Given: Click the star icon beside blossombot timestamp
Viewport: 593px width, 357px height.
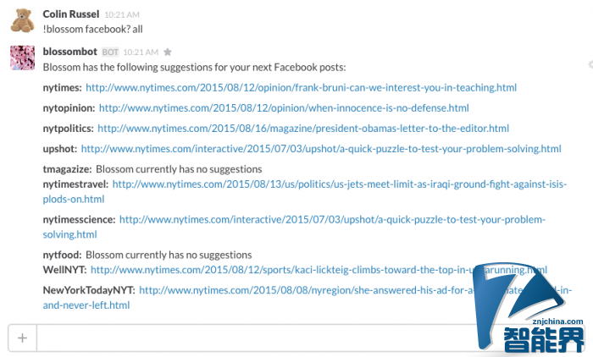Looking at the screenshot, I should (168, 52).
